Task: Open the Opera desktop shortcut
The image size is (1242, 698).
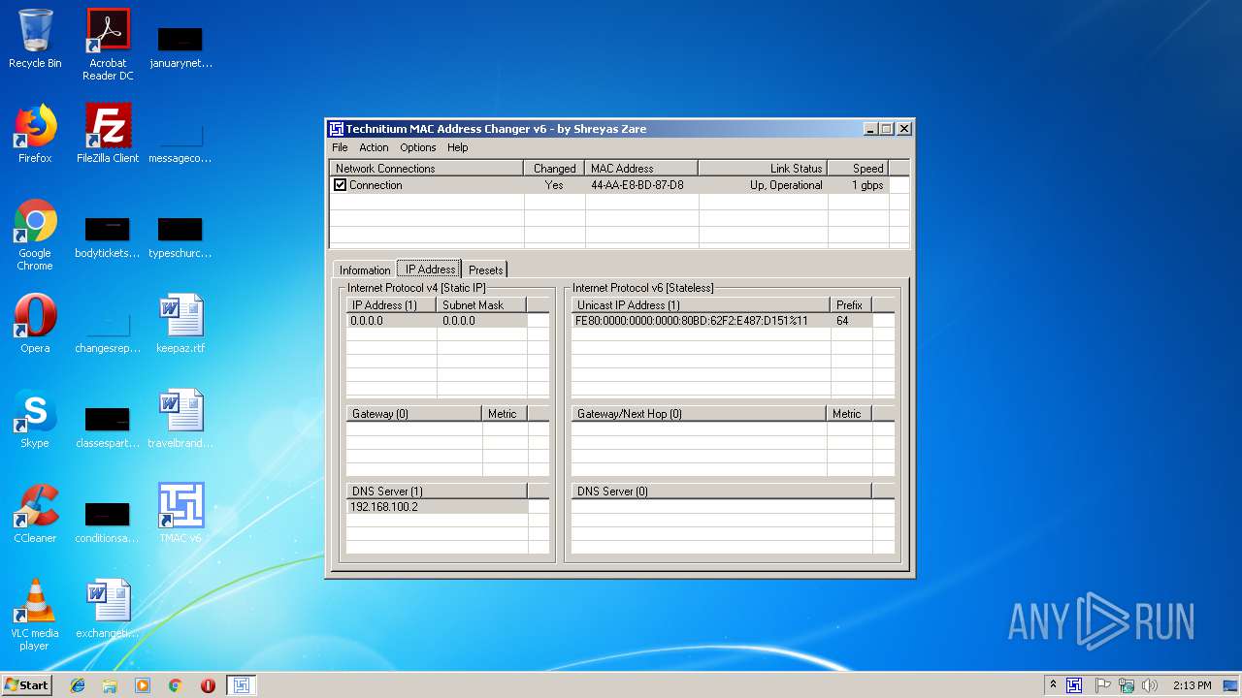Action: click(35, 324)
